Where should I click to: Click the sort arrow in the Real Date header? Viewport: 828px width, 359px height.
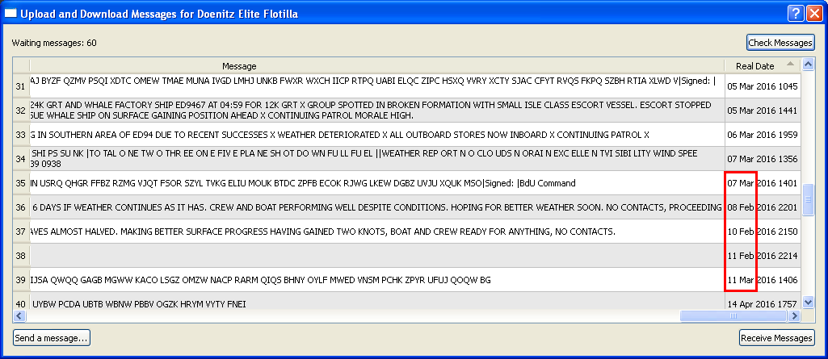[x=789, y=65]
